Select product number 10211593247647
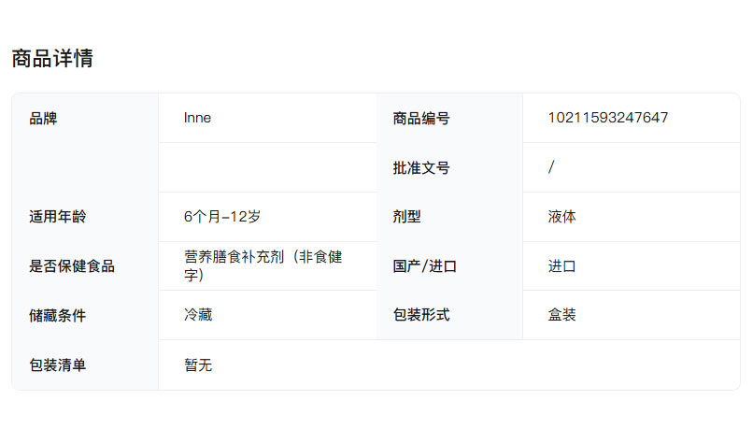 pos(607,118)
